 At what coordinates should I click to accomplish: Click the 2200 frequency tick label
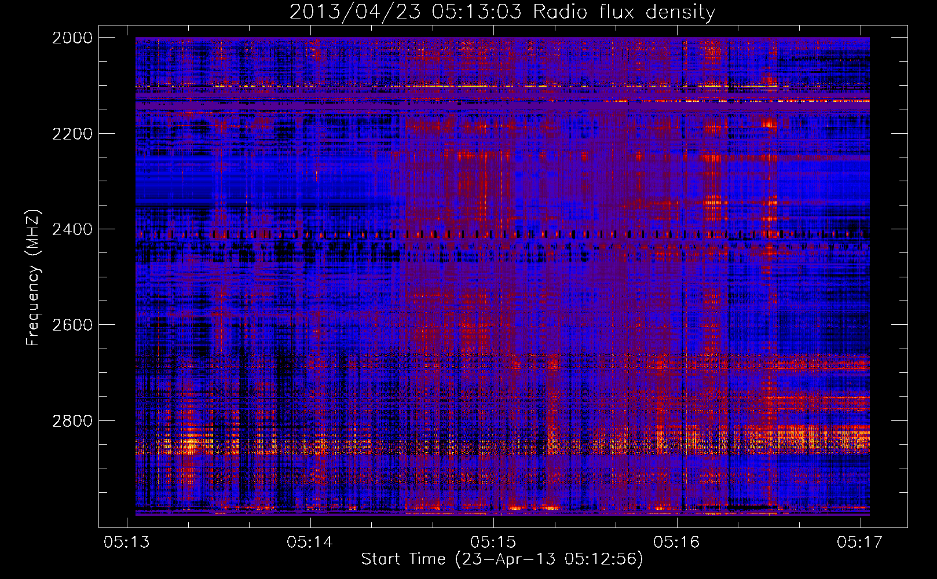(x=72, y=134)
